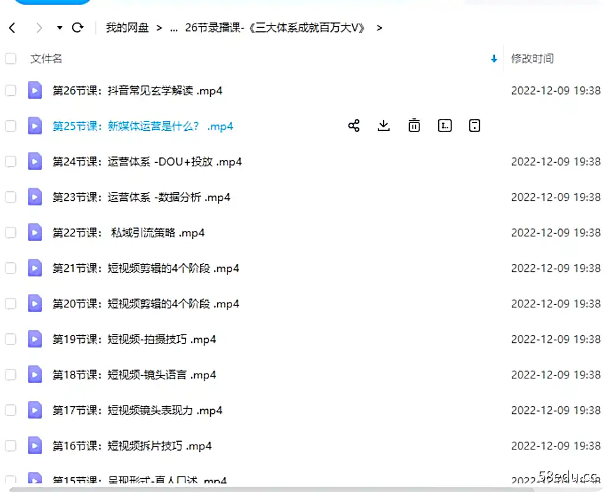This screenshot has height=492, width=607.
Task: Toggle the select-all checkbox beside 文件名
Action: (x=11, y=59)
